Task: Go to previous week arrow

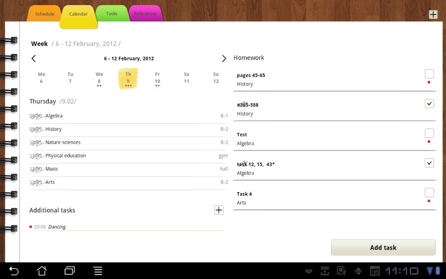Action: [34, 59]
